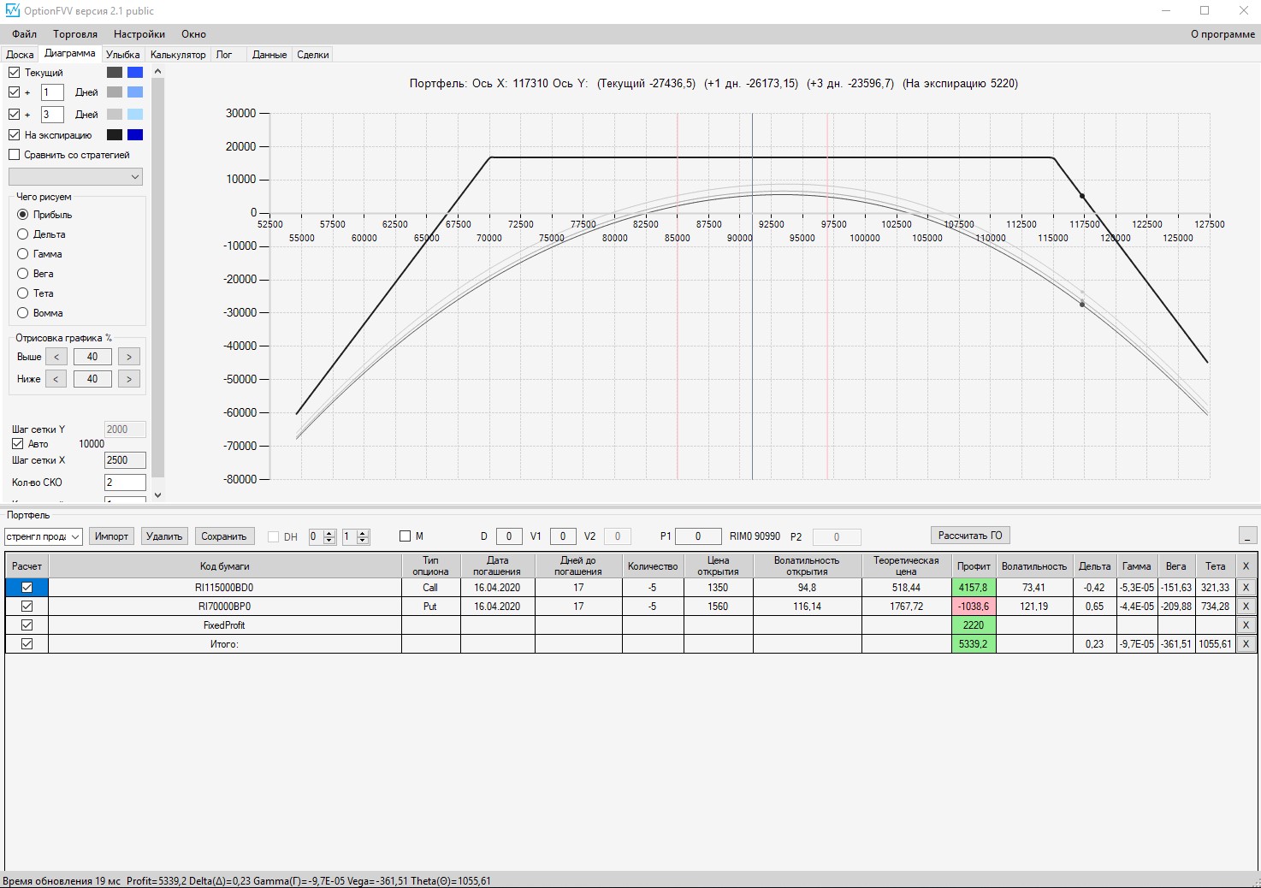This screenshot has height=888, width=1261.
Task: Click the first DH spinner showing 0
Action: (x=322, y=536)
